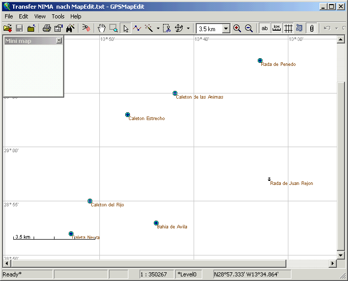Click the Caleton Estrecho map point

(x=127, y=115)
